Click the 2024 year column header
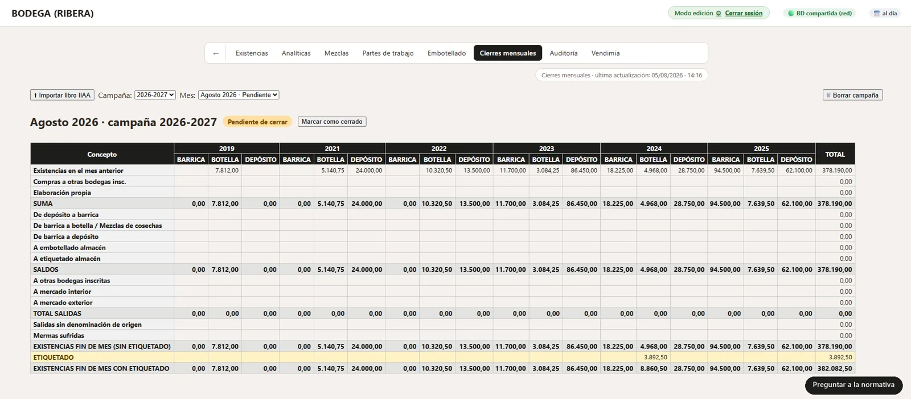The width and height of the screenshot is (911, 399). tap(654, 148)
